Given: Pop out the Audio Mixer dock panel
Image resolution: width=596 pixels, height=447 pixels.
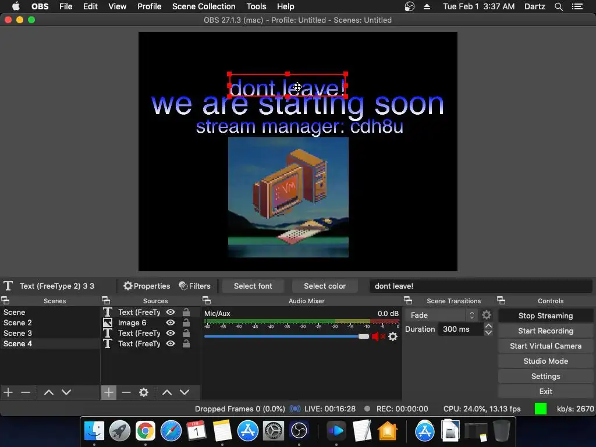Looking at the screenshot, I should [x=207, y=301].
